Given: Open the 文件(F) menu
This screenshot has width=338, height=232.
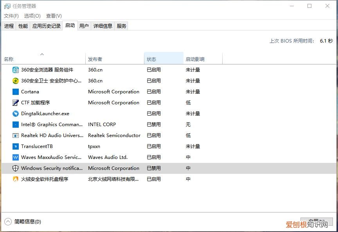Looking at the screenshot, I should tap(11, 16).
